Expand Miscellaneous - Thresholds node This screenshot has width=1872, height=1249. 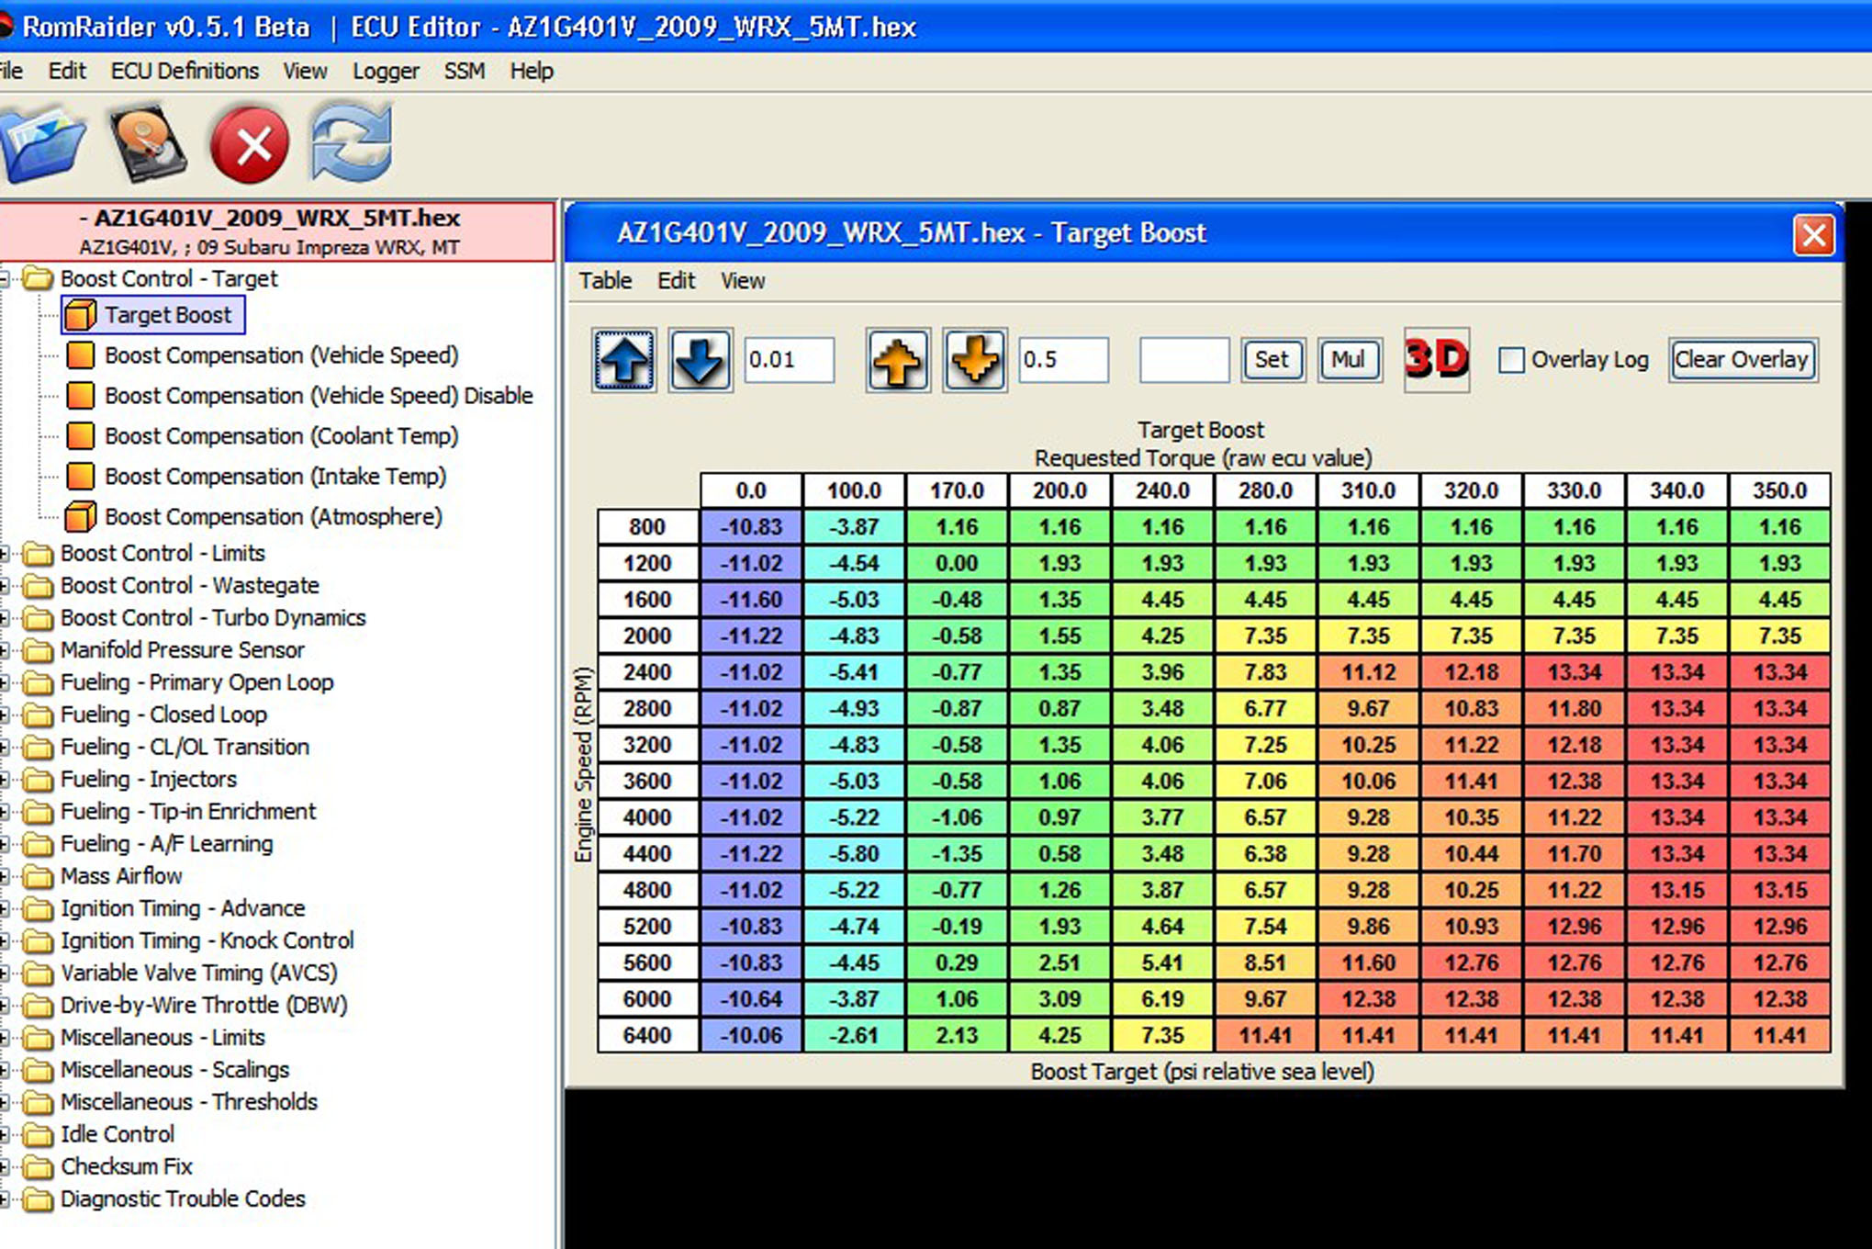4,1103
